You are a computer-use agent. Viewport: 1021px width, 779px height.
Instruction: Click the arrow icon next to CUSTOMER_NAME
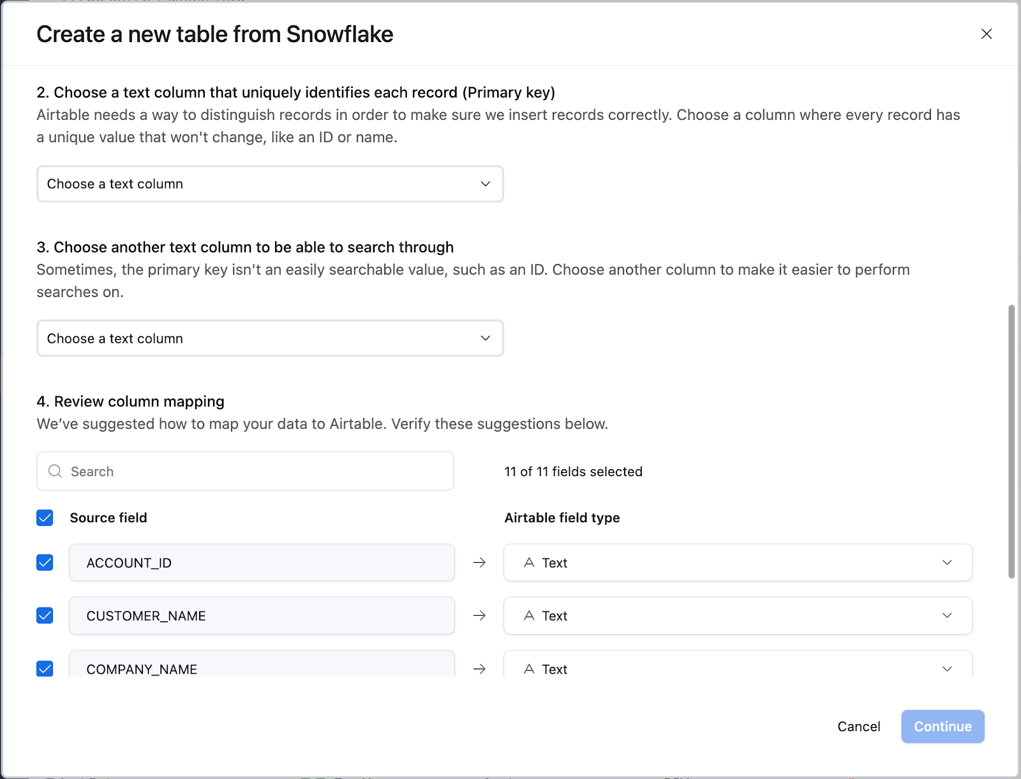pos(479,615)
